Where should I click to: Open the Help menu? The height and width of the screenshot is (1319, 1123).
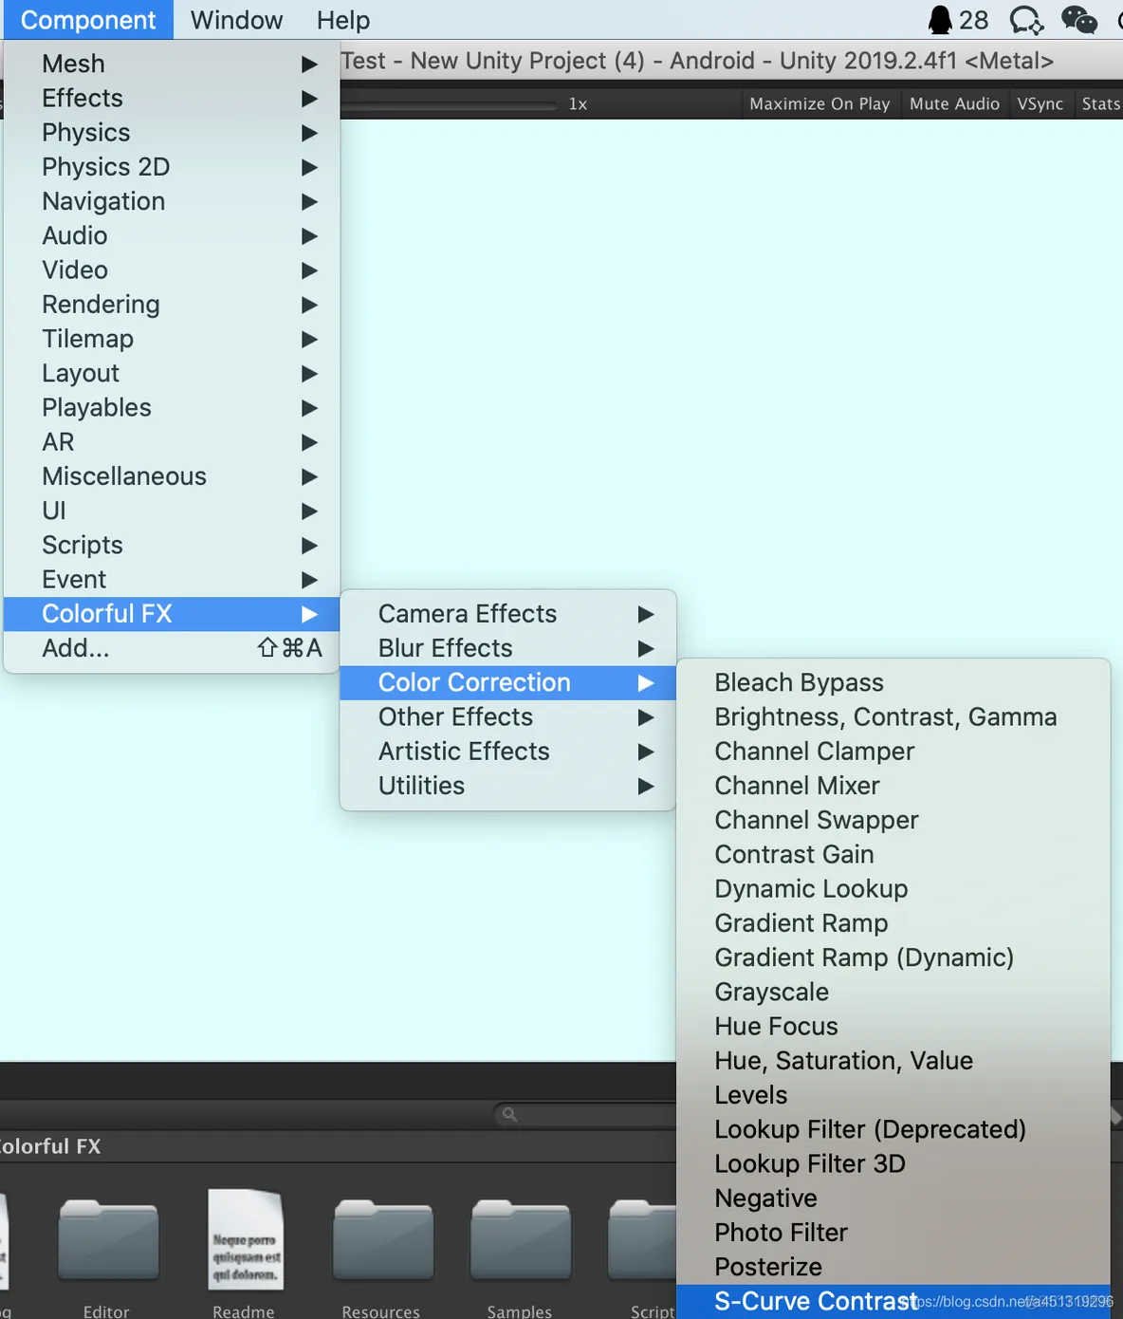pos(343,20)
